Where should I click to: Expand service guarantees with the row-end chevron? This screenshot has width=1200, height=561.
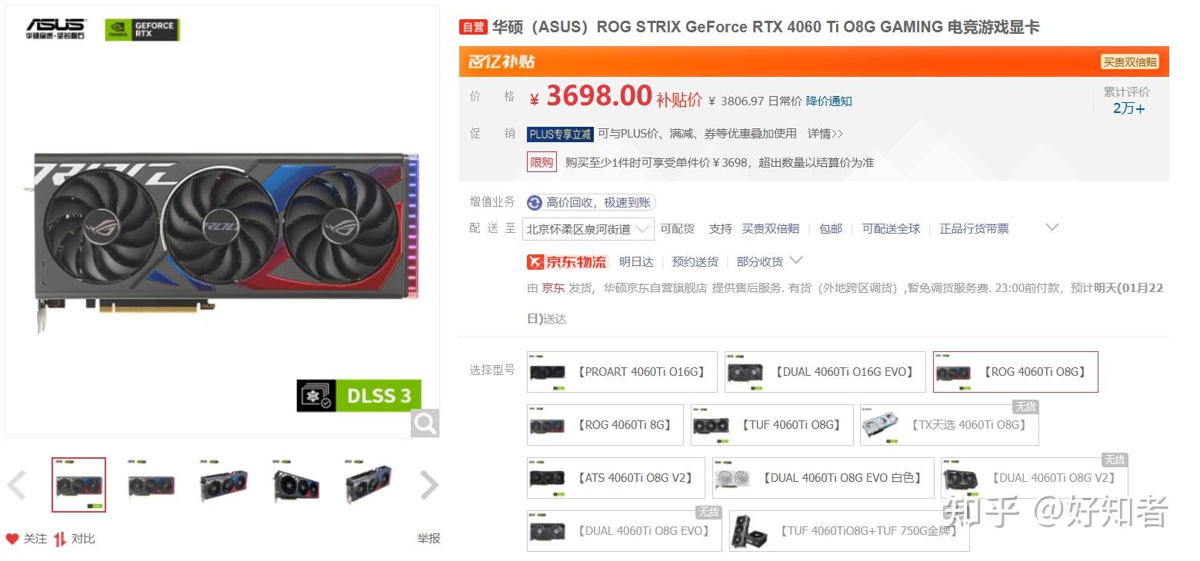pyautogui.click(x=1052, y=227)
